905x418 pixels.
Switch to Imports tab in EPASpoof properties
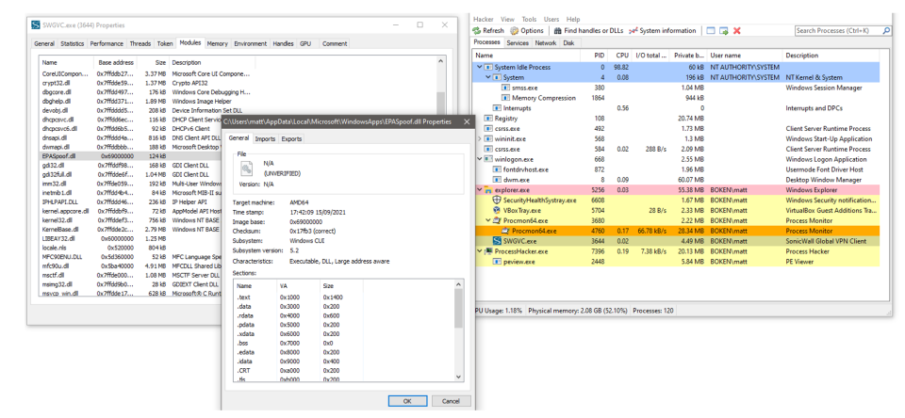[266, 138]
